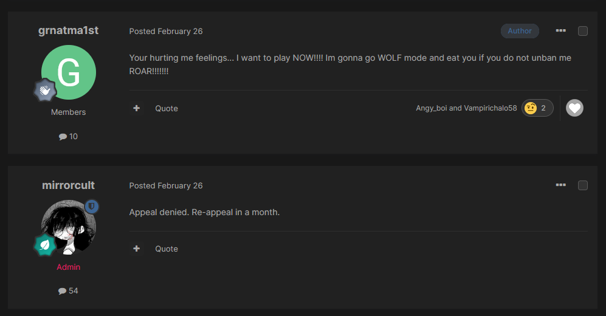Open mirrorcult's profile via username link
The width and height of the screenshot is (606, 316).
(x=69, y=185)
